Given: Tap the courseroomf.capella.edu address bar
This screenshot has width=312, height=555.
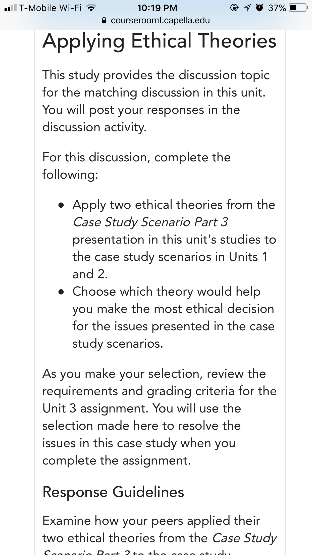Looking at the screenshot, I should (156, 20).
